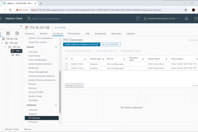198x132 pixels.
Task: Open Firmware hardware settings
Action: tap(33, 122)
